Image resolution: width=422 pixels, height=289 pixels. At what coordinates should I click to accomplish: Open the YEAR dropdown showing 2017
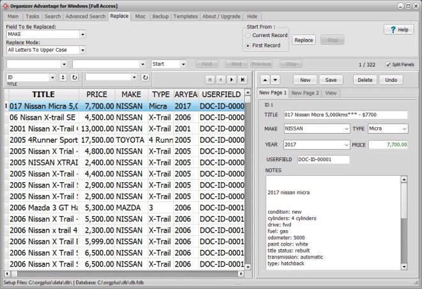(347, 145)
